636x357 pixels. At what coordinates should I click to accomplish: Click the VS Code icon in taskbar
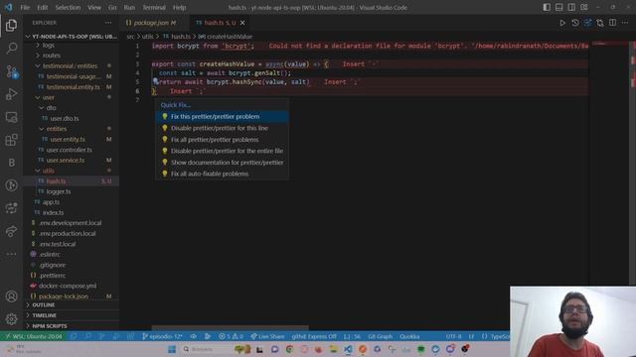click(x=348, y=349)
